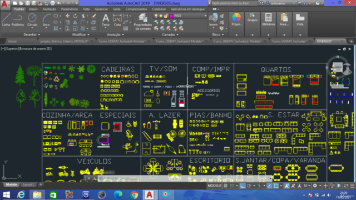Select the Círculo tool
Image resolution: width=356 pixels, height=200 pixels.
pyautogui.click(x=32, y=20)
